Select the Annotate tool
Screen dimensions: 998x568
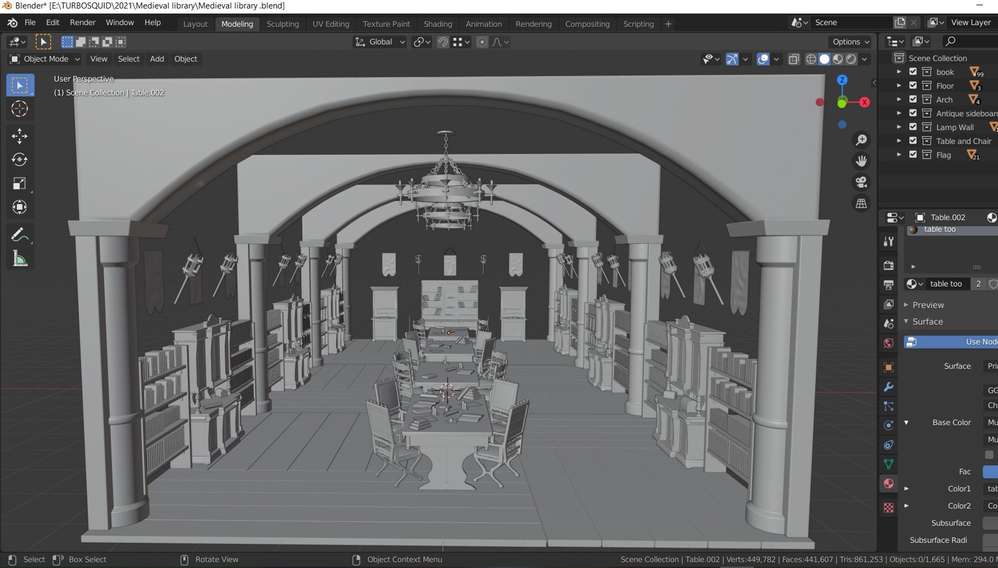20,234
